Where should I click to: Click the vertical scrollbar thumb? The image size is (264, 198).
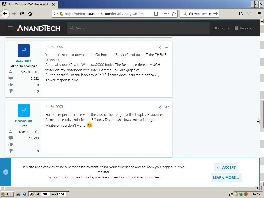[x=262, y=114]
